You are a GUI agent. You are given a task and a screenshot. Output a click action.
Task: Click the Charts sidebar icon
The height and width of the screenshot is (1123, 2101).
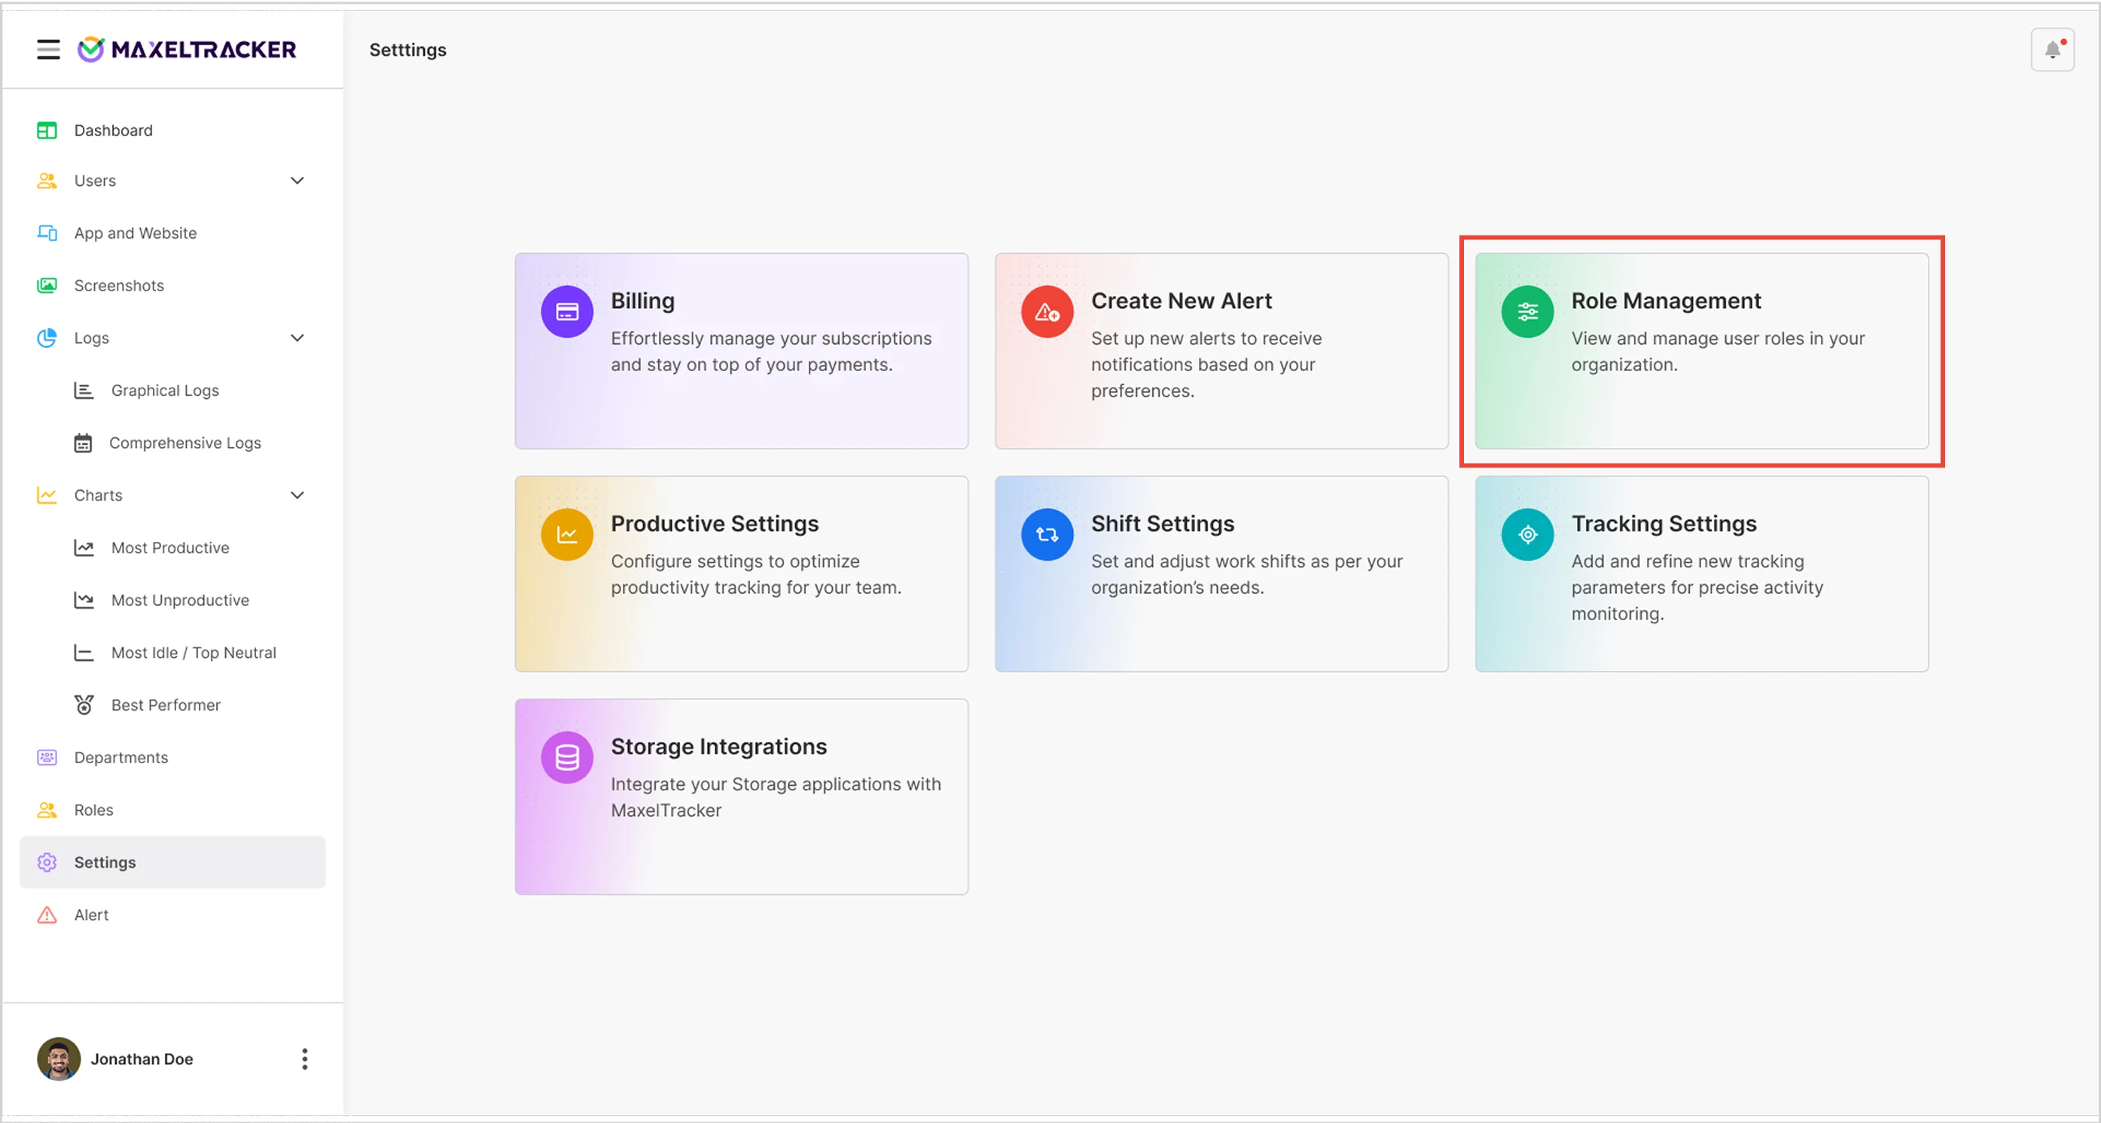pos(47,495)
